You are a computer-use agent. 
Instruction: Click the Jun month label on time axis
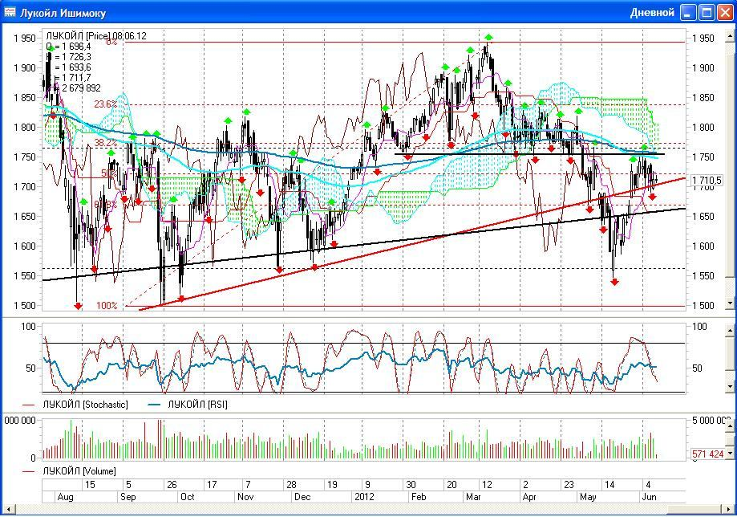[x=649, y=497]
